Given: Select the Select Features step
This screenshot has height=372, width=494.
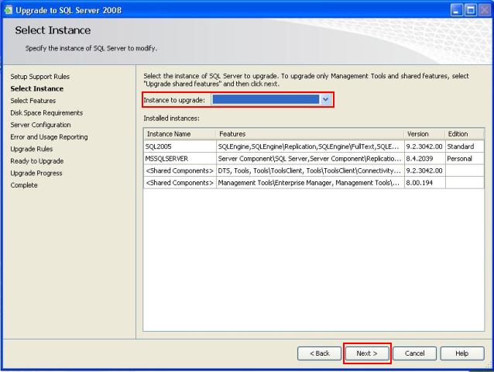Looking at the screenshot, I should point(33,101).
